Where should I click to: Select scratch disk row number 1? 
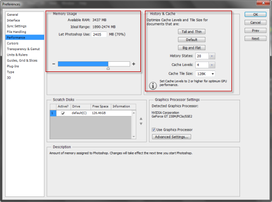(x=53, y=113)
